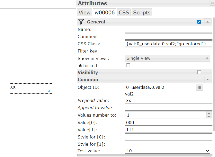Viewport: 215px width, 157px height.
Task: Collapse the Common section with its arrow
Action: pyautogui.click(x=208, y=80)
